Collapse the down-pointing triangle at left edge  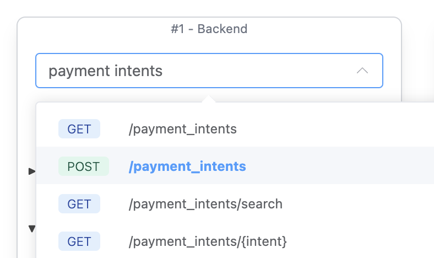click(32, 228)
